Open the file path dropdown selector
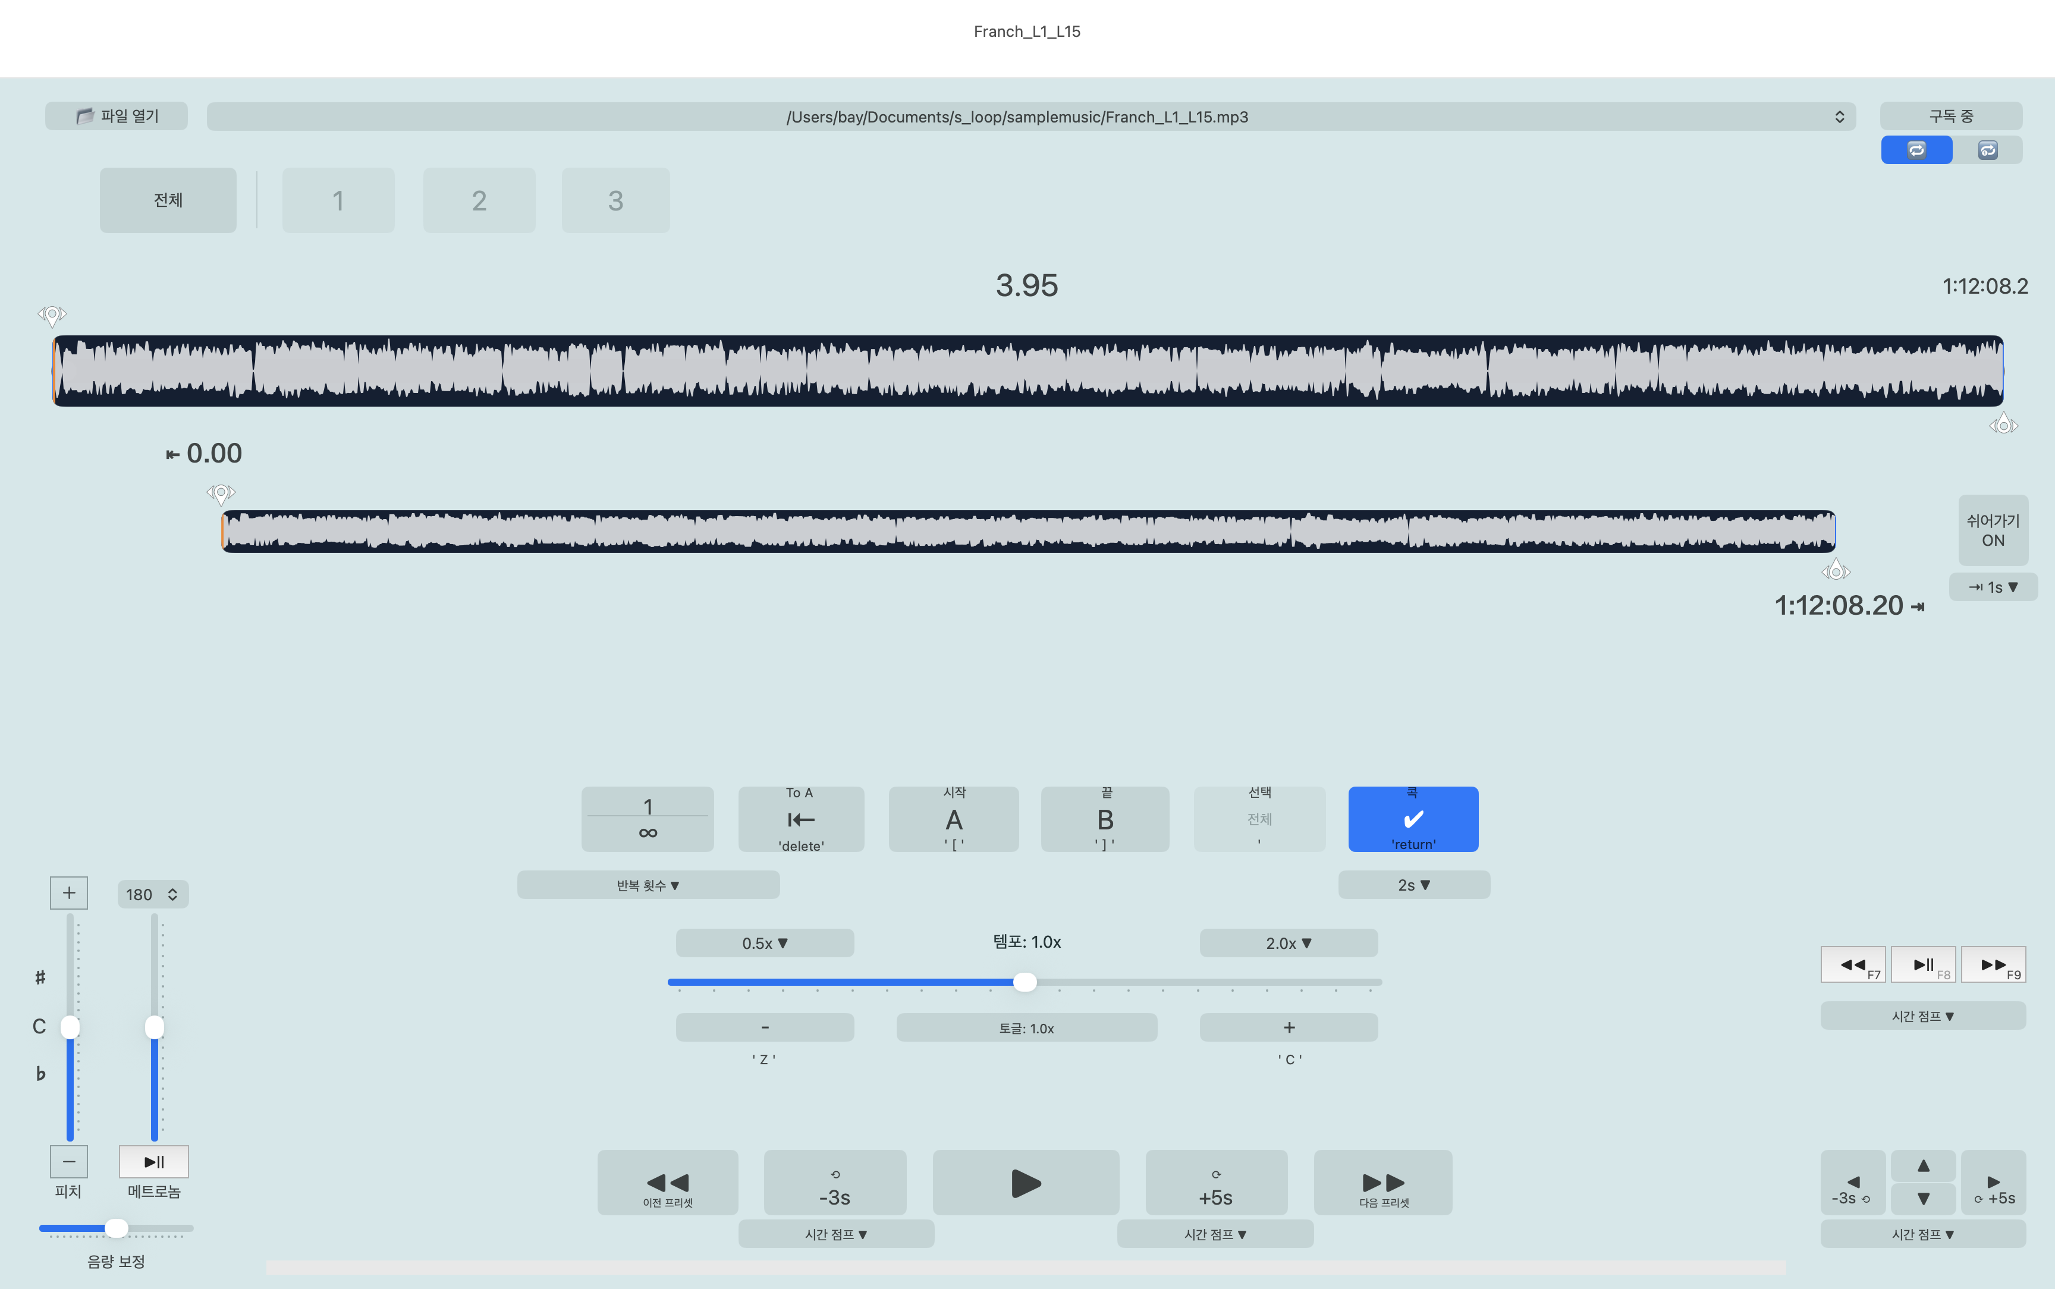Viewport: 2055px width, 1289px height. point(1030,117)
